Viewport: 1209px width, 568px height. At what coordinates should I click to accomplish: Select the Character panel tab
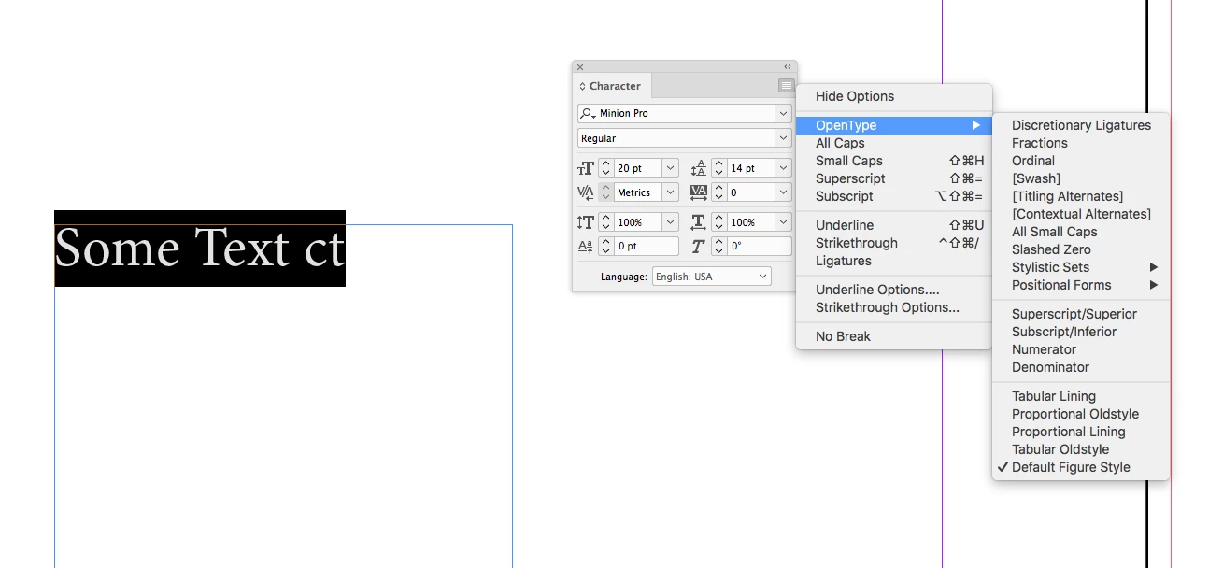click(611, 86)
